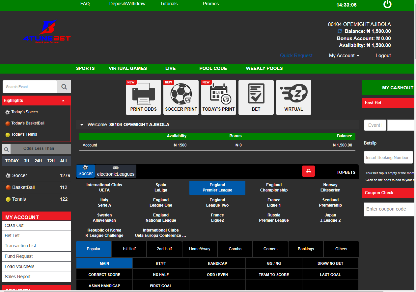
Task: Collapse the Highlights panel arrow
Action: 63,101
